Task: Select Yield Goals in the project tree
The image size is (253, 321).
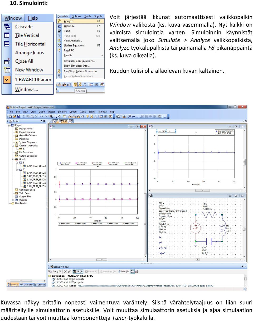Action: pos(23,193)
